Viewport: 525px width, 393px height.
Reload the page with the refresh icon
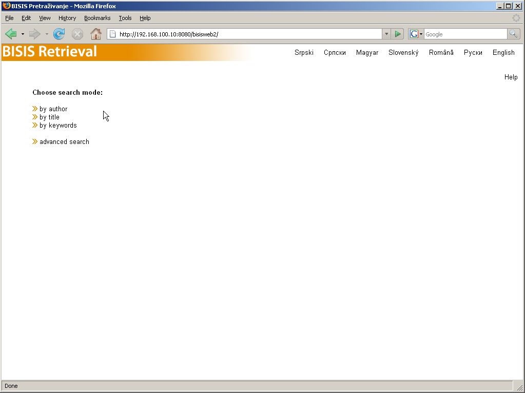[59, 34]
